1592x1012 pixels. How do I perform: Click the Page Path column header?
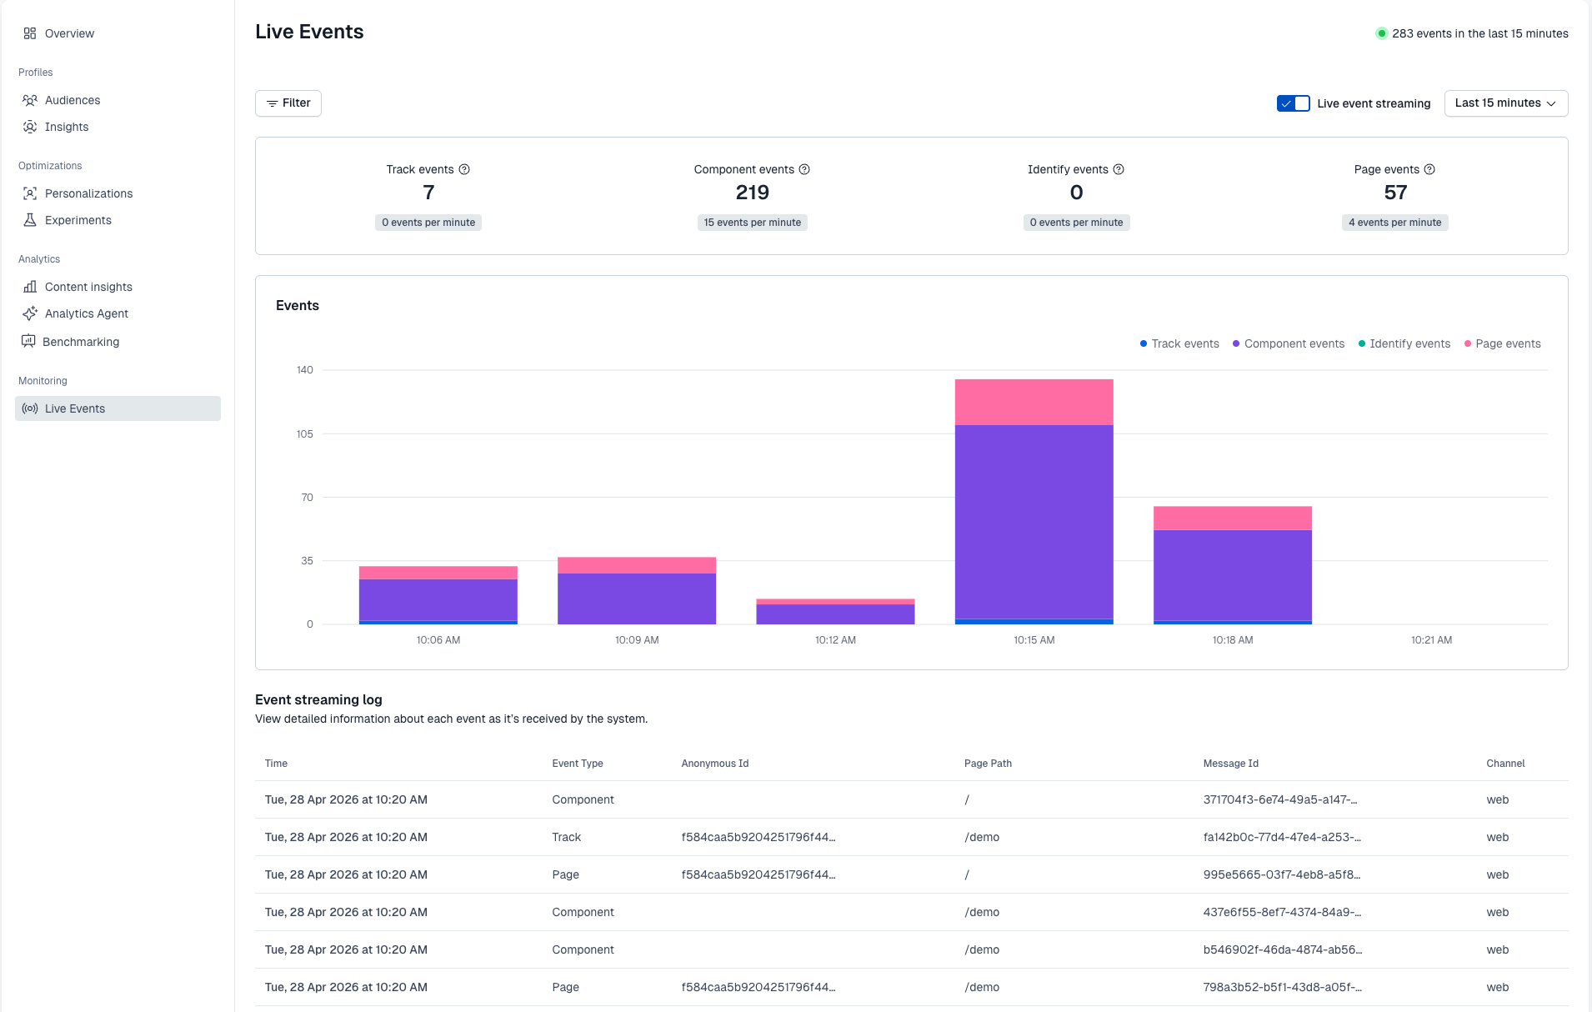(988, 764)
